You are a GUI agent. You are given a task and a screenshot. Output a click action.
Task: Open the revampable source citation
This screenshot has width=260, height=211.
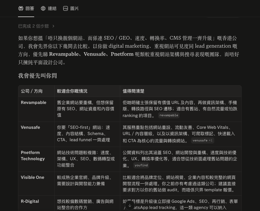(169, 115)
